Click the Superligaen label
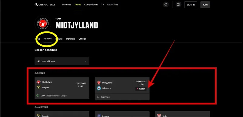This screenshot has height=117, width=243. point(106,97)
